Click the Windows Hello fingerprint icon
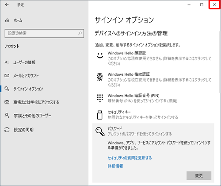The image size is (221, 186). [x=100, y=77]
